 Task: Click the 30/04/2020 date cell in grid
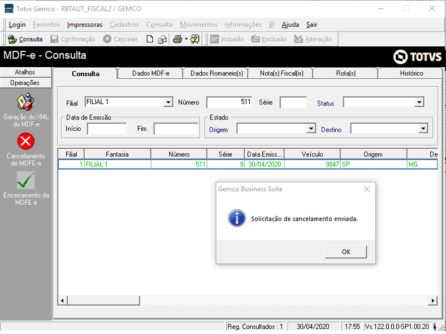coord(264,164)
